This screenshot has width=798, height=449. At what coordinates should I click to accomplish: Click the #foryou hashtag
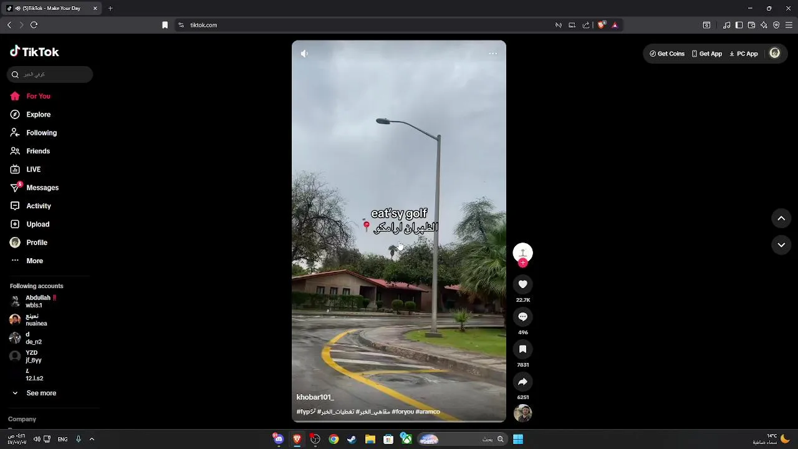[403, 412]
